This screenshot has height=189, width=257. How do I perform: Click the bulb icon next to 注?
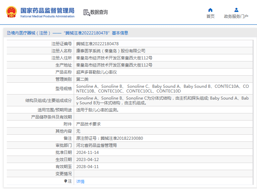pos(66,181)
